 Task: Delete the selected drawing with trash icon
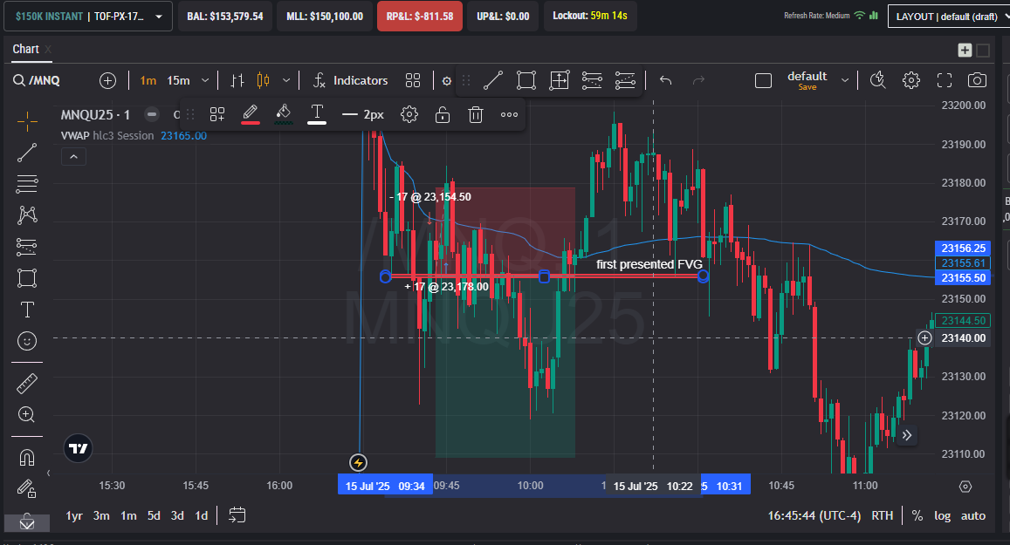476,114
